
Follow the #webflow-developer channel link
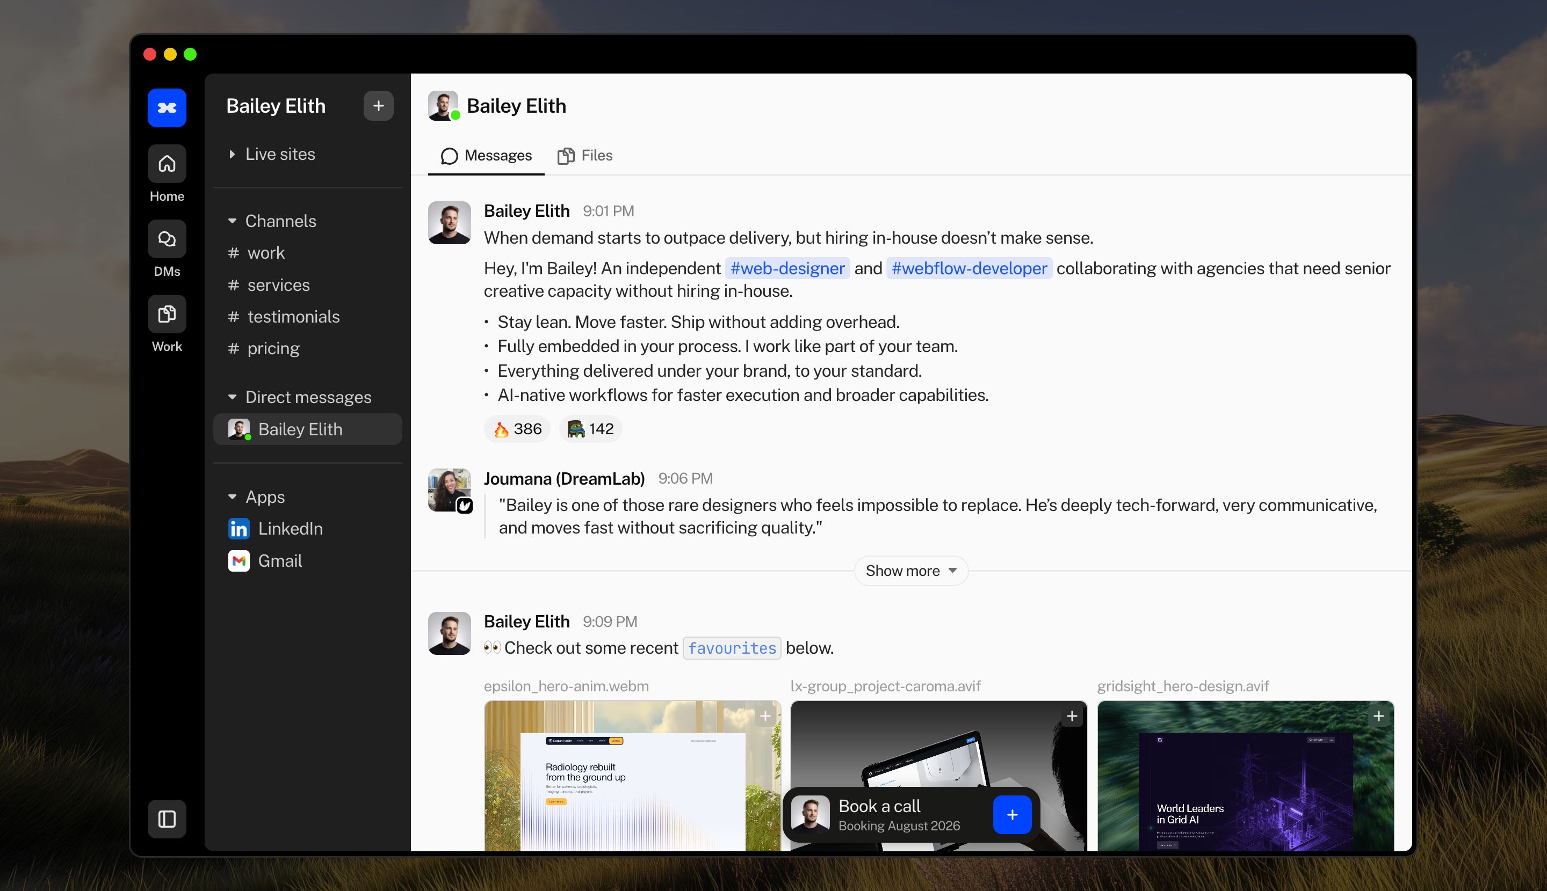(970, 268)
